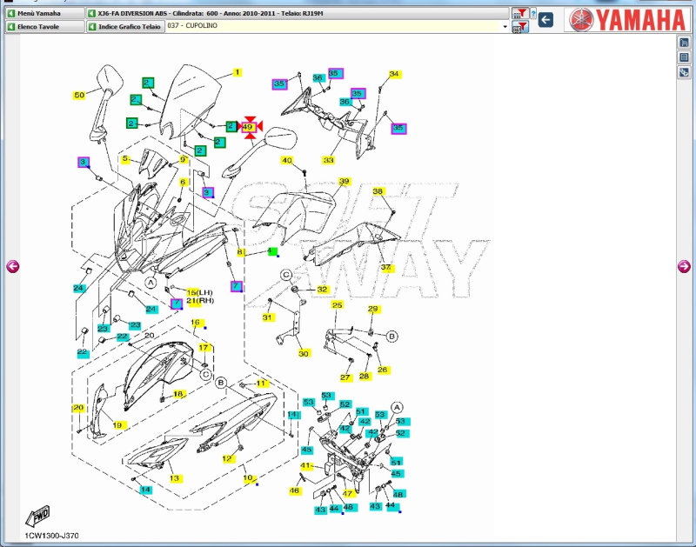The image size is (696, 547).
Task: Select the red-marked part number 49
Action: [x=248, y=127]
